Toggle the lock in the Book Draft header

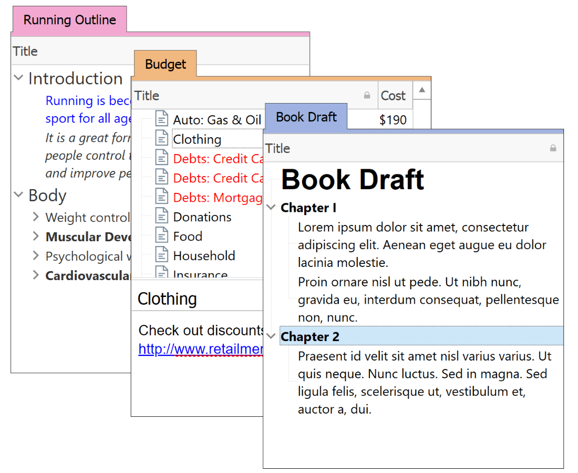click(x=553, y=148)
